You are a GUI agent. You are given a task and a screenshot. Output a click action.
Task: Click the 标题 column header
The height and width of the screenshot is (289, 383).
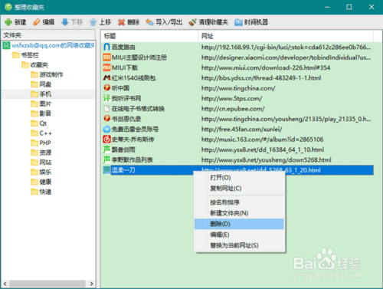coord(149,36)
